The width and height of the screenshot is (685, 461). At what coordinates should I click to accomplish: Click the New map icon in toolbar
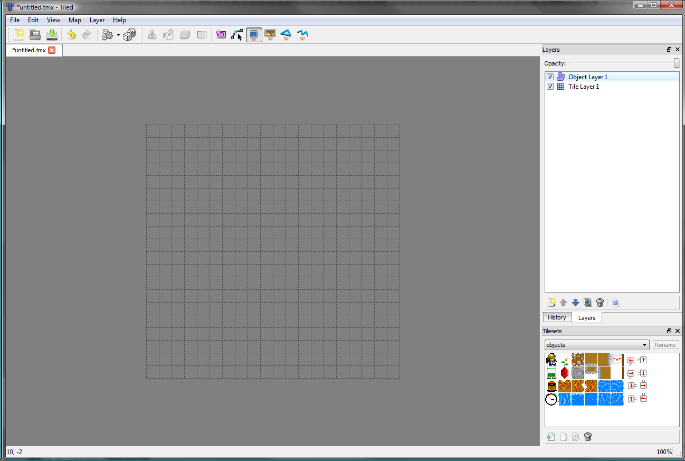(x=19, y=35)
